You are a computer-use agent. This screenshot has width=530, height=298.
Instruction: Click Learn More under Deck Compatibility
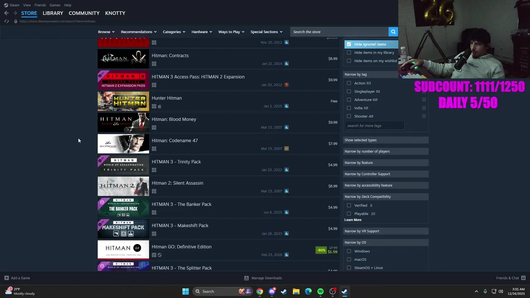pyautogui.click(x=353, y=220)
